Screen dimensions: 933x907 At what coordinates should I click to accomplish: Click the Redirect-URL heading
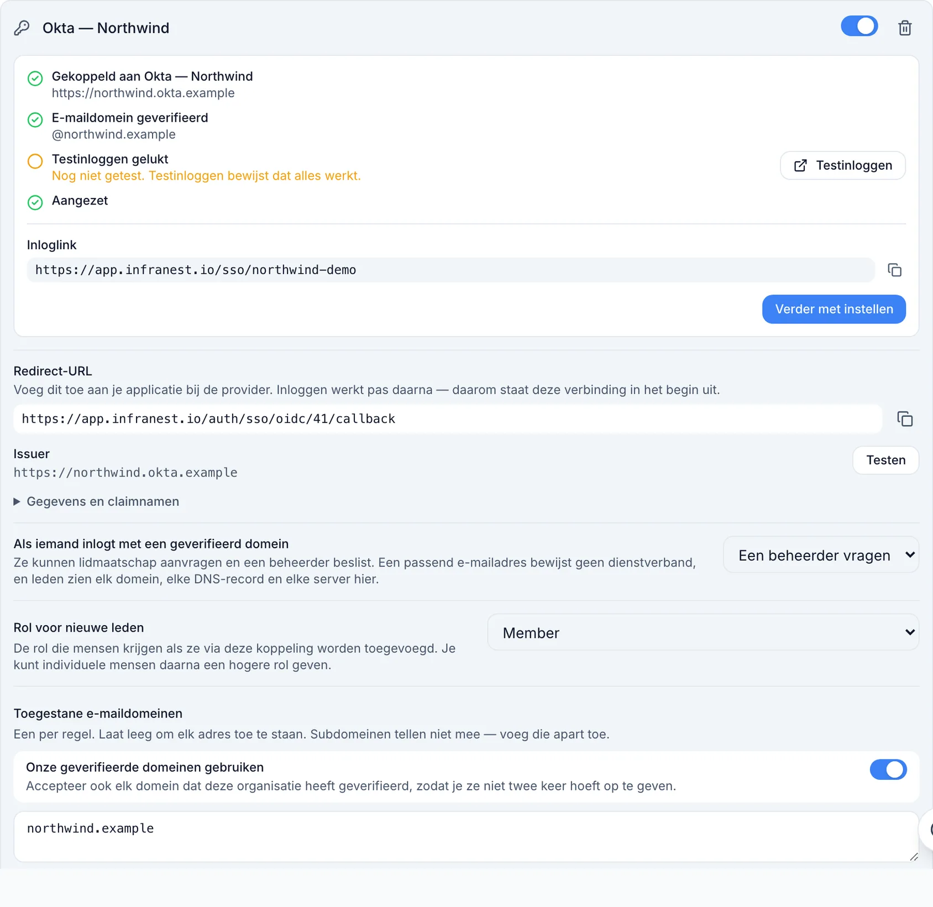pyautogui.click(x=53, y=371)
